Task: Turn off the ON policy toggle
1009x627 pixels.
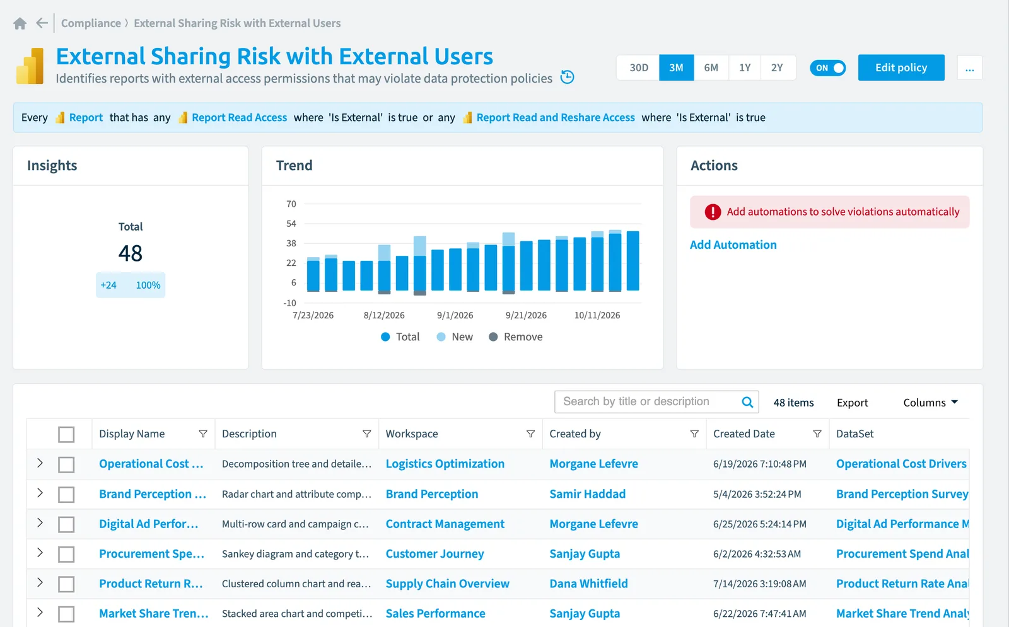Action: [x=827, y=68]
